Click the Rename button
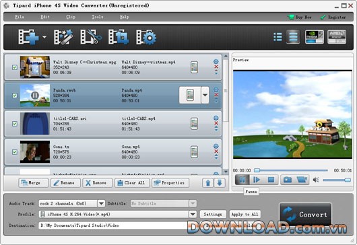 pos(65,183)
